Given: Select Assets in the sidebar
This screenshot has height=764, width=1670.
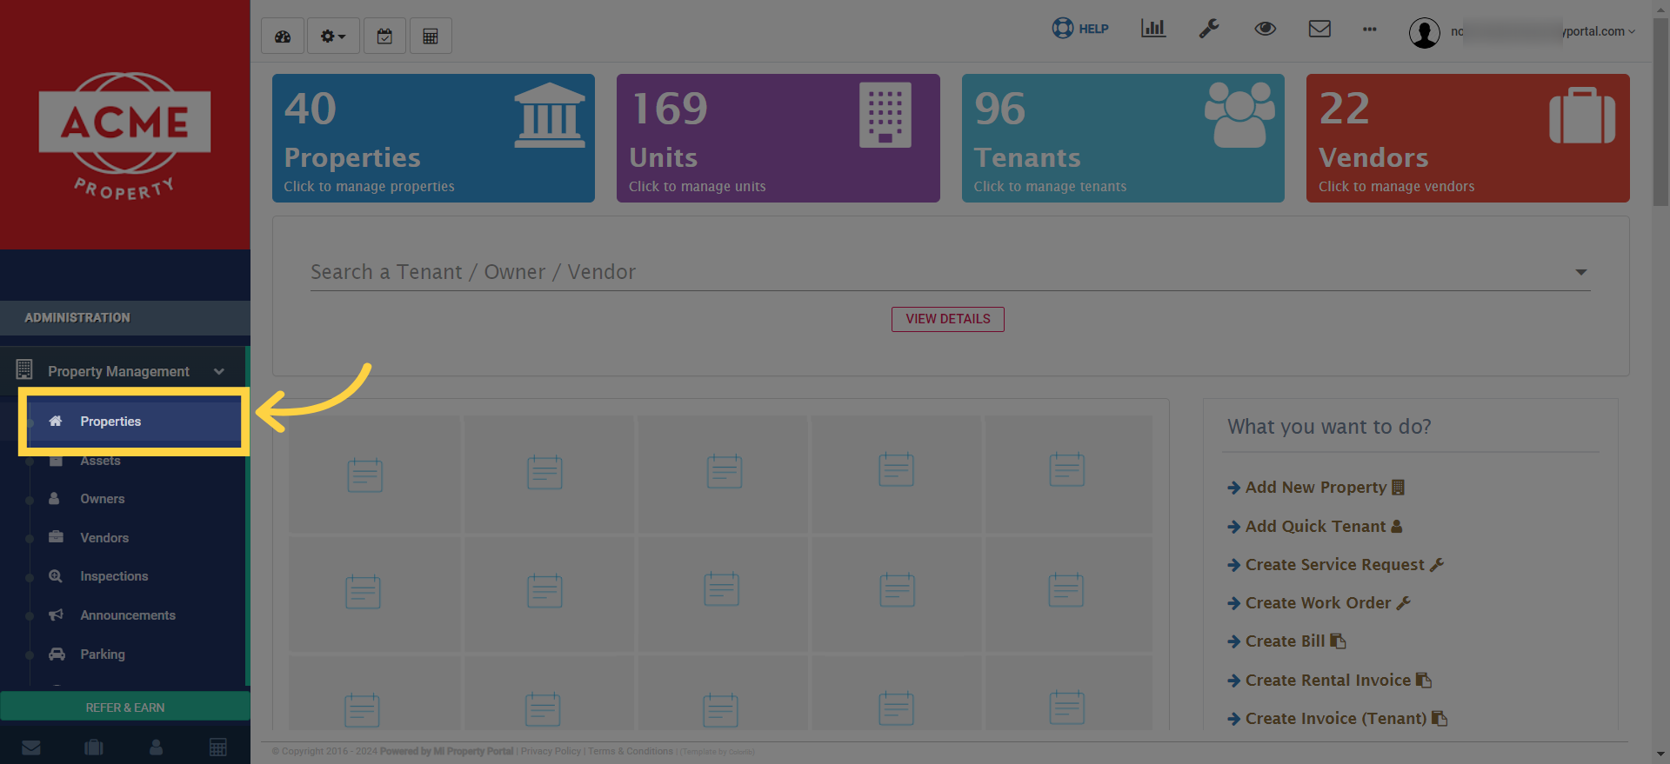Looking at the screenshot, I should 100,461.
